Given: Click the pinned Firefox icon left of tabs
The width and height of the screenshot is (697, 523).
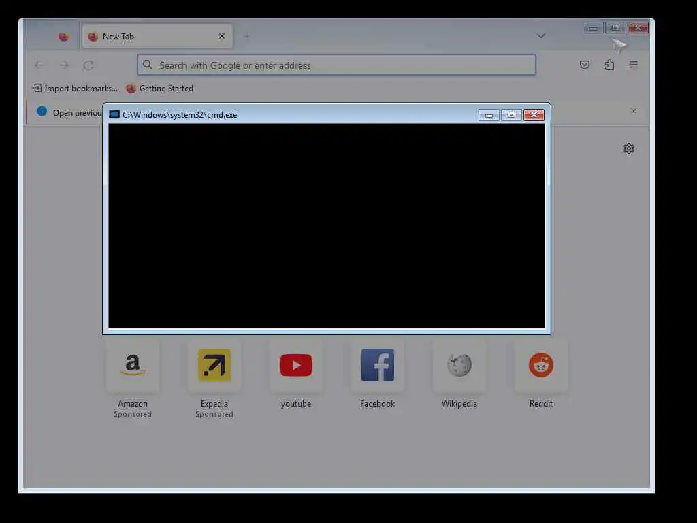Looking at the screenshot, I should coord(63,37).
